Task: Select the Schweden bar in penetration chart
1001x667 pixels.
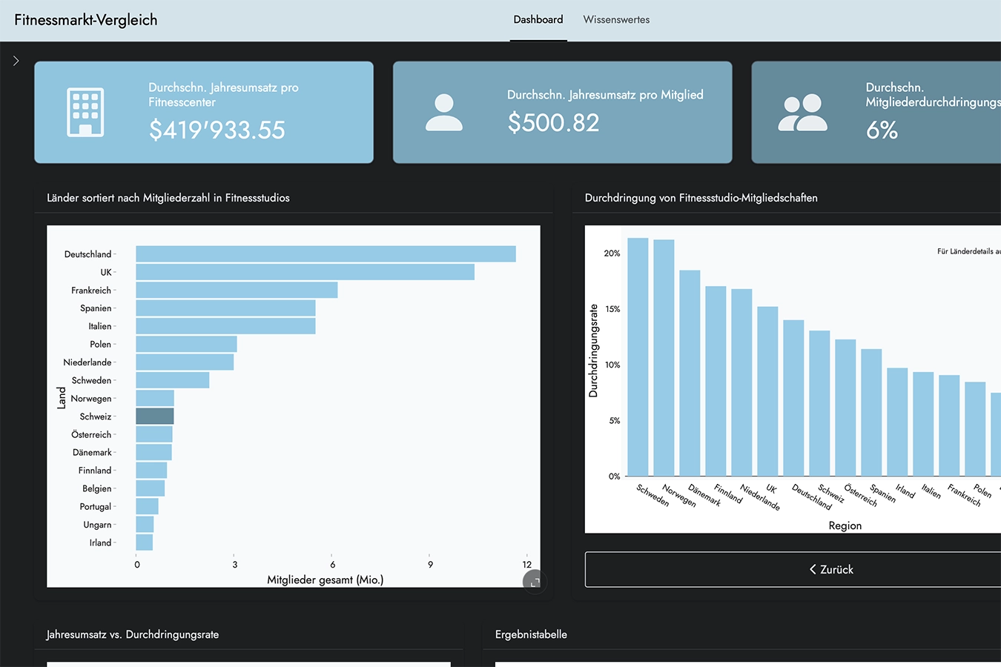Action: click(638, 356)
